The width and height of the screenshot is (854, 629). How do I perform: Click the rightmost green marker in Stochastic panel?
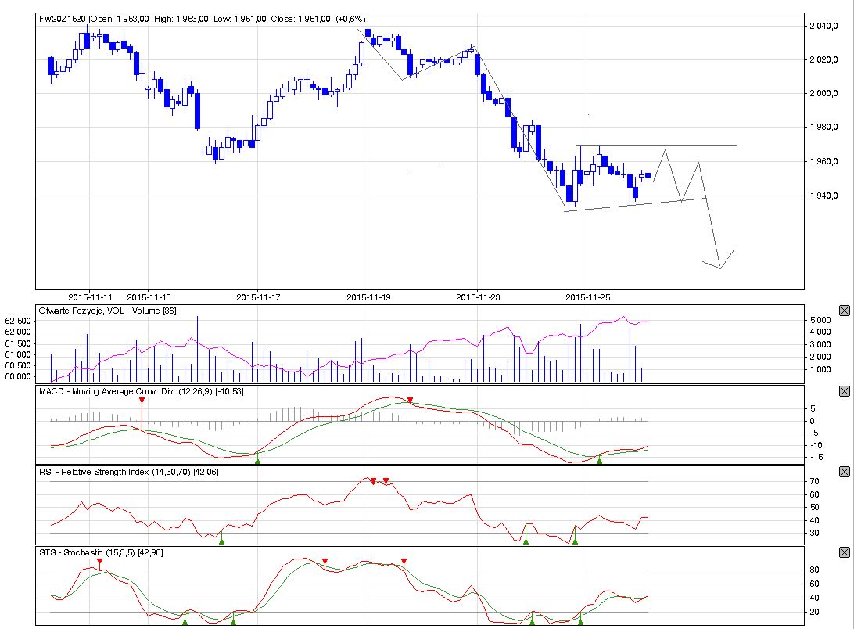[x=580, y=620]
